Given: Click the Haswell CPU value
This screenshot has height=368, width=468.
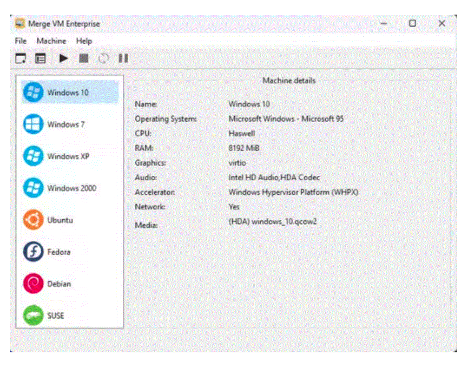Looking at the screenshot, I should pyautogui.click(x=242, y=134).
